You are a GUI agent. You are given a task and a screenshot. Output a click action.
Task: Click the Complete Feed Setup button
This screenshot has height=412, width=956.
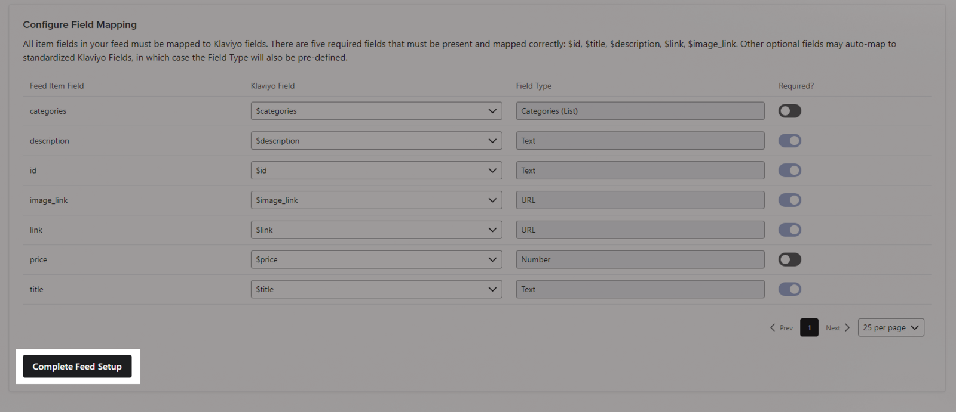click(x=77, y=367)
